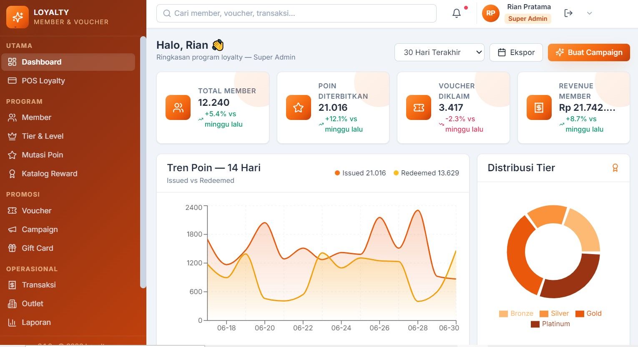Viewport: 638px width, 347px height.
Task: Click the logout arrow icon
Action: pyautogui.click(x=568, y=13)
